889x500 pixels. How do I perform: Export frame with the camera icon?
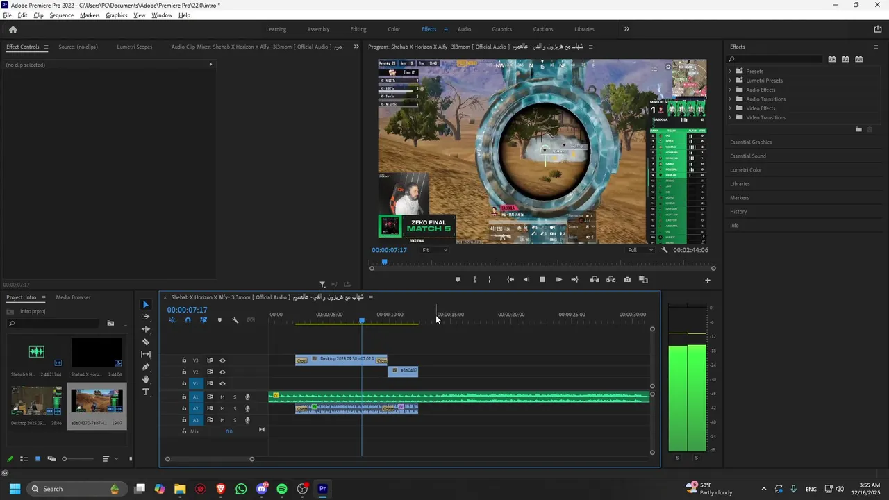pyautogui.click(x=627, y=280)
